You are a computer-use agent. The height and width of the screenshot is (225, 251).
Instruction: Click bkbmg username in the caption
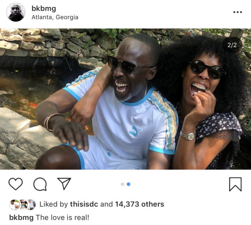(22, 218)
